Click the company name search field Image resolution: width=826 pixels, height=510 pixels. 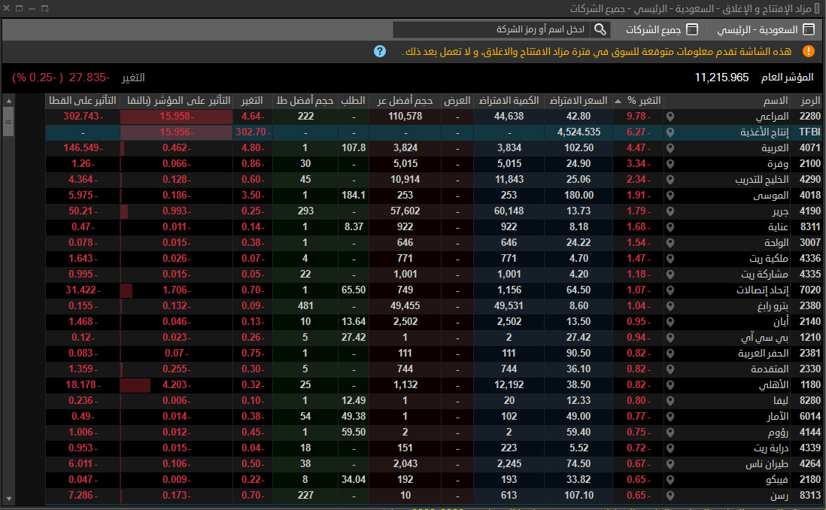(493, 29)
